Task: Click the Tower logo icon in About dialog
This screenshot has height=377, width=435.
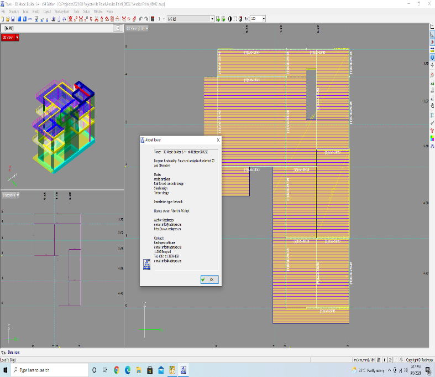Action: pos(148,266)
